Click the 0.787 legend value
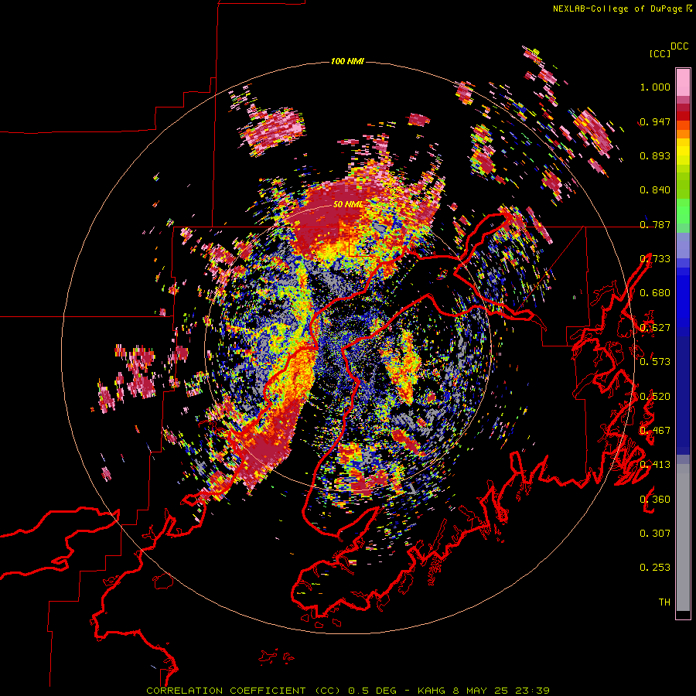The height and width of the screenshot is (696, 696). coord(655,224)
